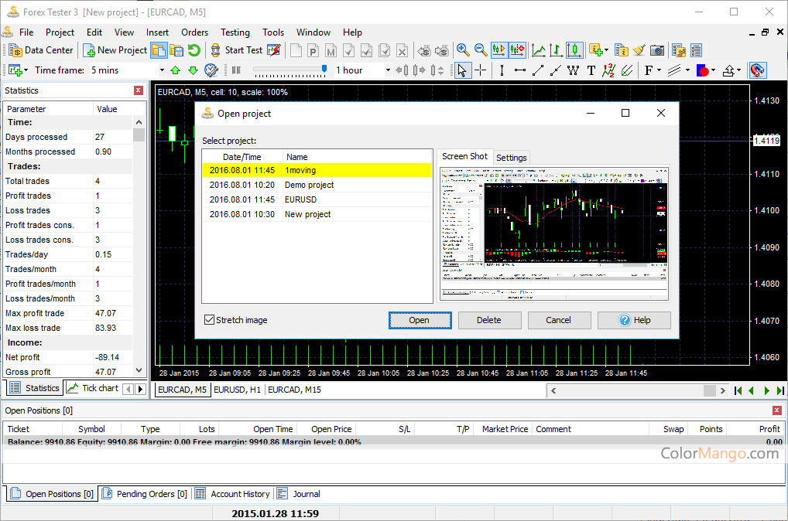Click the Open button in dialog
Viewport: 788px width, 521px height.
[x=420, y=320]
